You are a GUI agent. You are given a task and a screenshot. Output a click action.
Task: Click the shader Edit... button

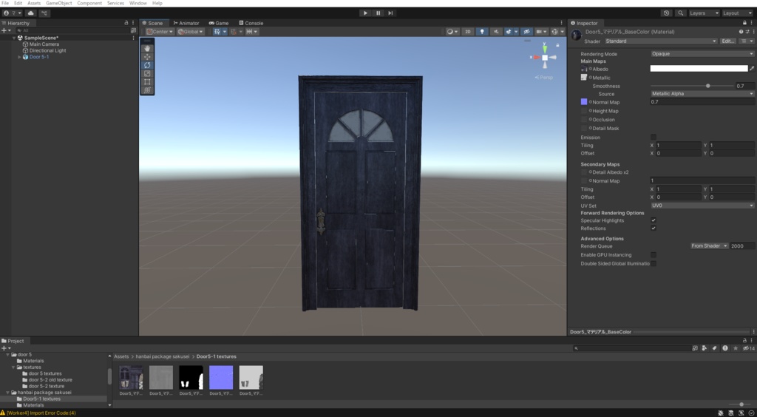(x=728, y=41)
